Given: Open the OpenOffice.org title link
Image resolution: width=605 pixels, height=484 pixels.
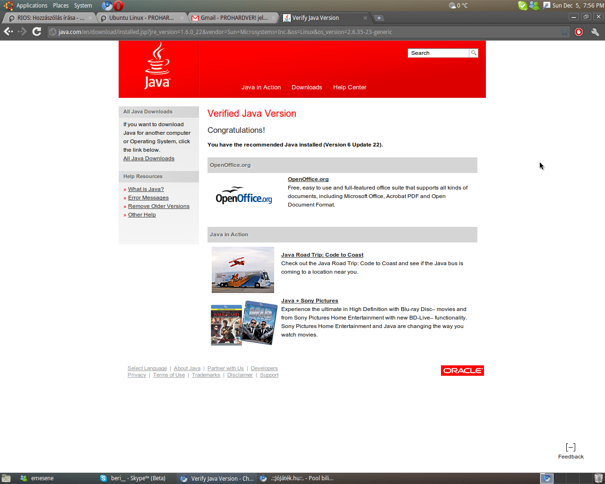Looking at the screenshot, I should coord(308,179).
